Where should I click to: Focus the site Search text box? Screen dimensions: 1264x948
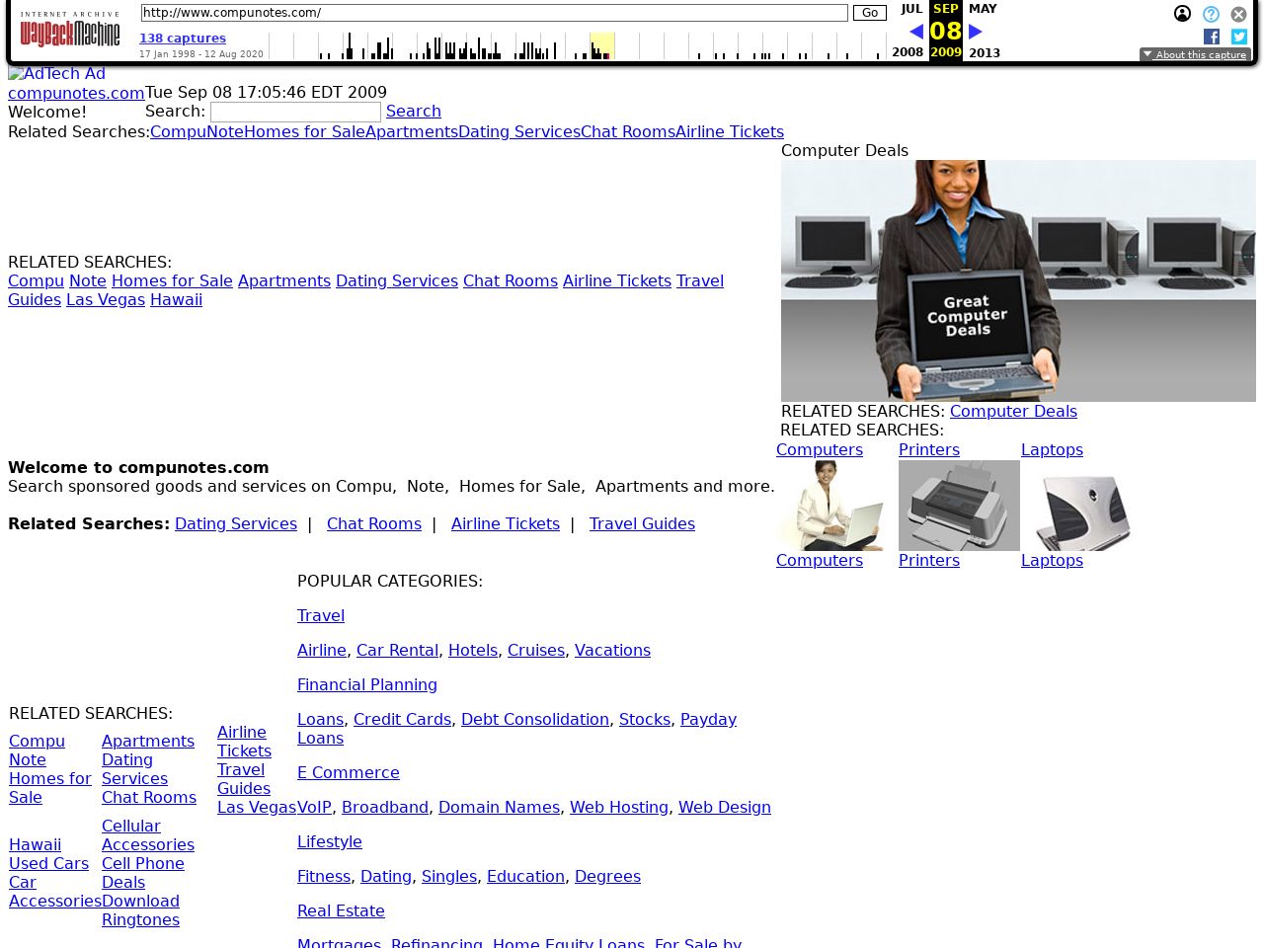pyautogui.click(x=295, y=113)
